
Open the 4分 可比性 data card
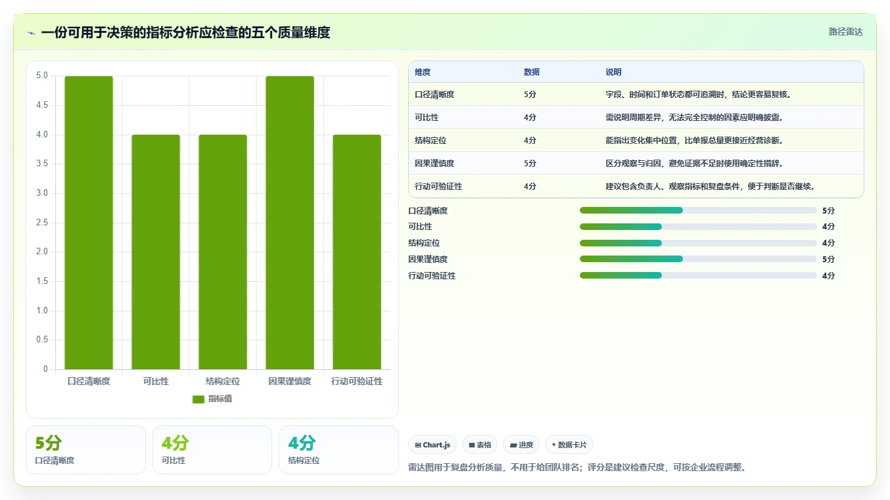(x=212, y=449)
